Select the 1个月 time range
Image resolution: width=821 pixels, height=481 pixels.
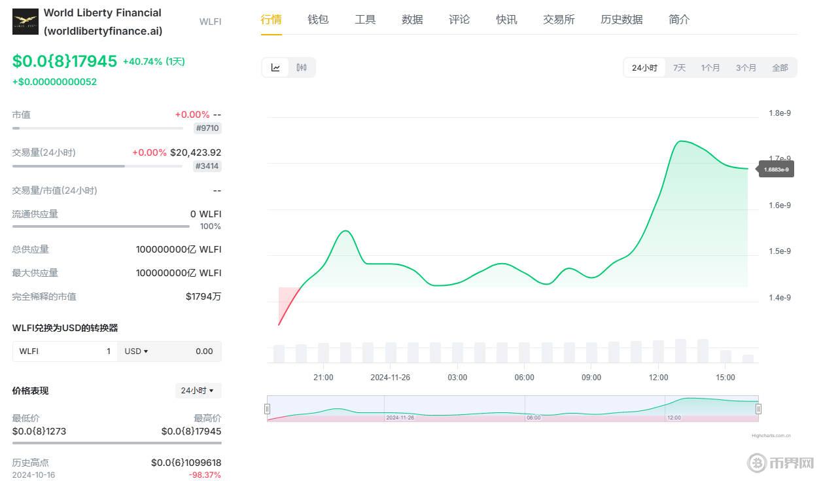[x=710, y=67]
